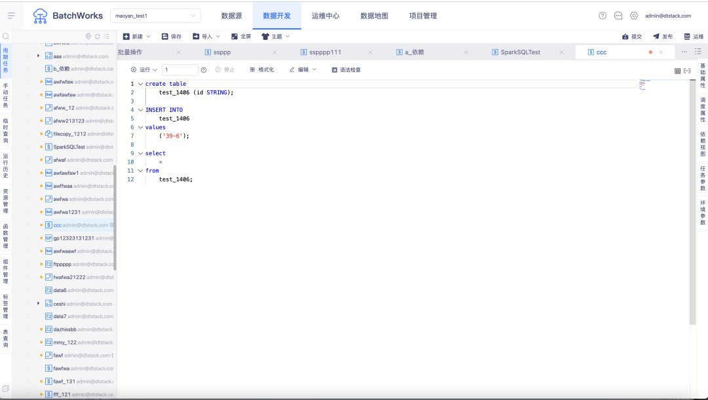Click the 发布 (publish) paper plane button
This screenshot has width=708, height=400.
coord(662,37)
